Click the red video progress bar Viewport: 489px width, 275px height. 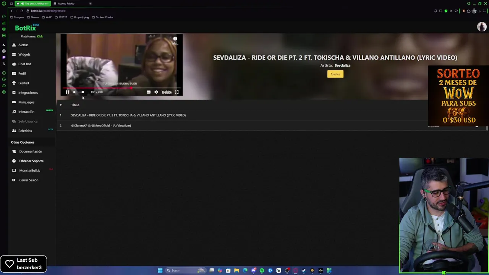coord(121,88)
